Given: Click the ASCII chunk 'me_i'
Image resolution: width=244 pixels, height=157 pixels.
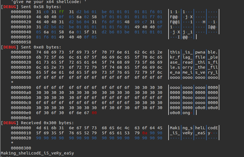Looking at the screenshot, I should 188,73.
